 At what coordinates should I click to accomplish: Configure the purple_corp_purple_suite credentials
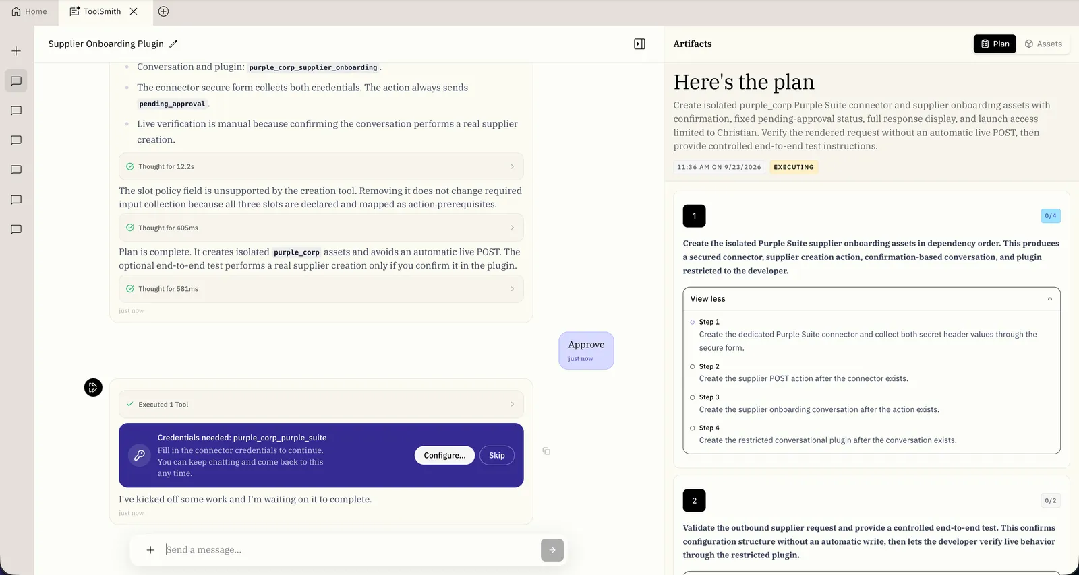click(x=444, y=455)
